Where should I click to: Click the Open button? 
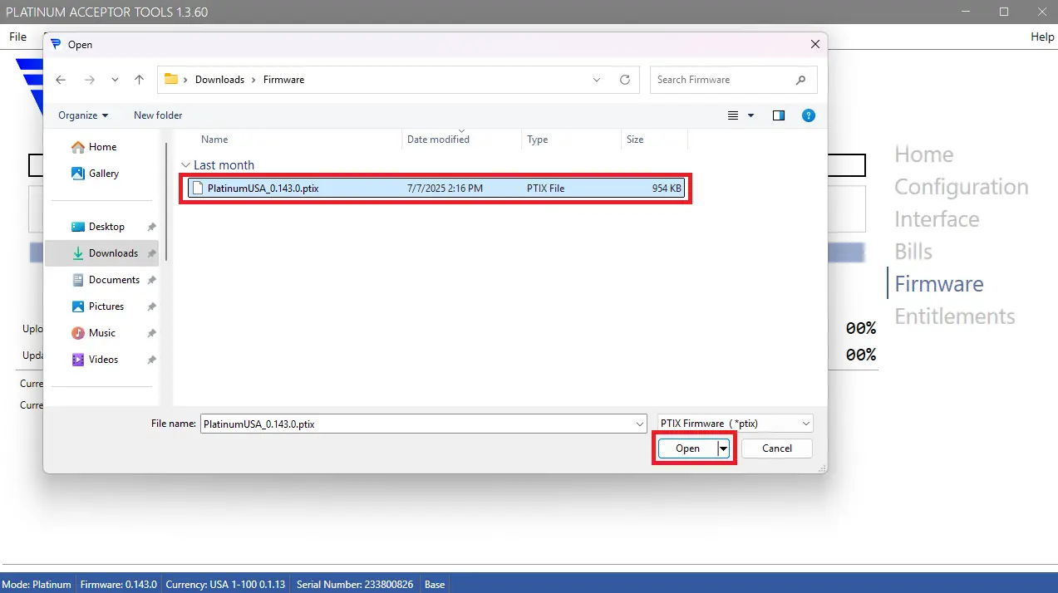point(688,448)
